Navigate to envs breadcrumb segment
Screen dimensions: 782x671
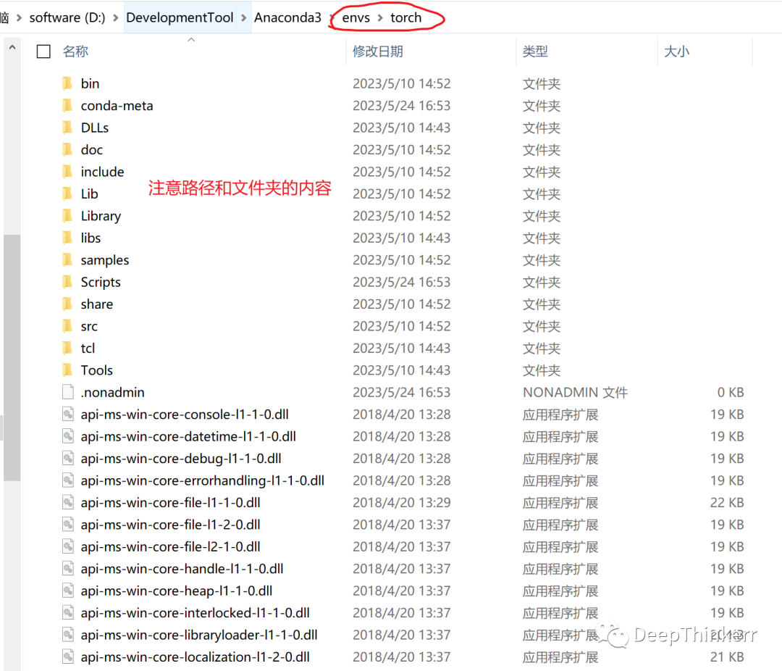click(x=356, y=17)
